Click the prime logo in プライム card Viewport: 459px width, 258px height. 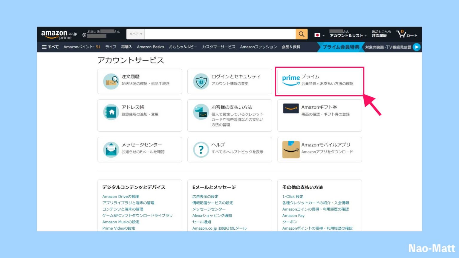pyautogui.click(x=291, y=80)
